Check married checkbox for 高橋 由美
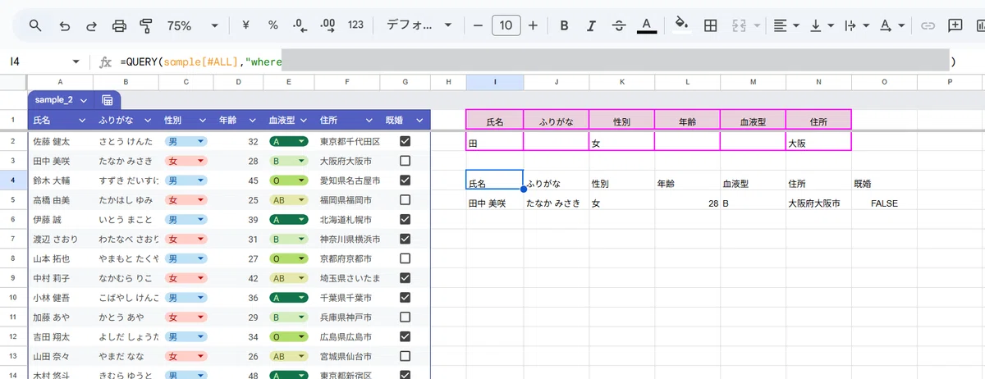Screen dimensions: 985x379 pyautogui.click(x=405, y=200)
